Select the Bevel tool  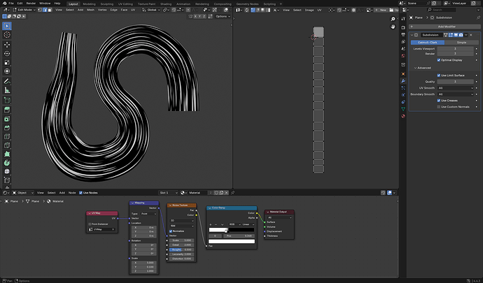(7, 128)
